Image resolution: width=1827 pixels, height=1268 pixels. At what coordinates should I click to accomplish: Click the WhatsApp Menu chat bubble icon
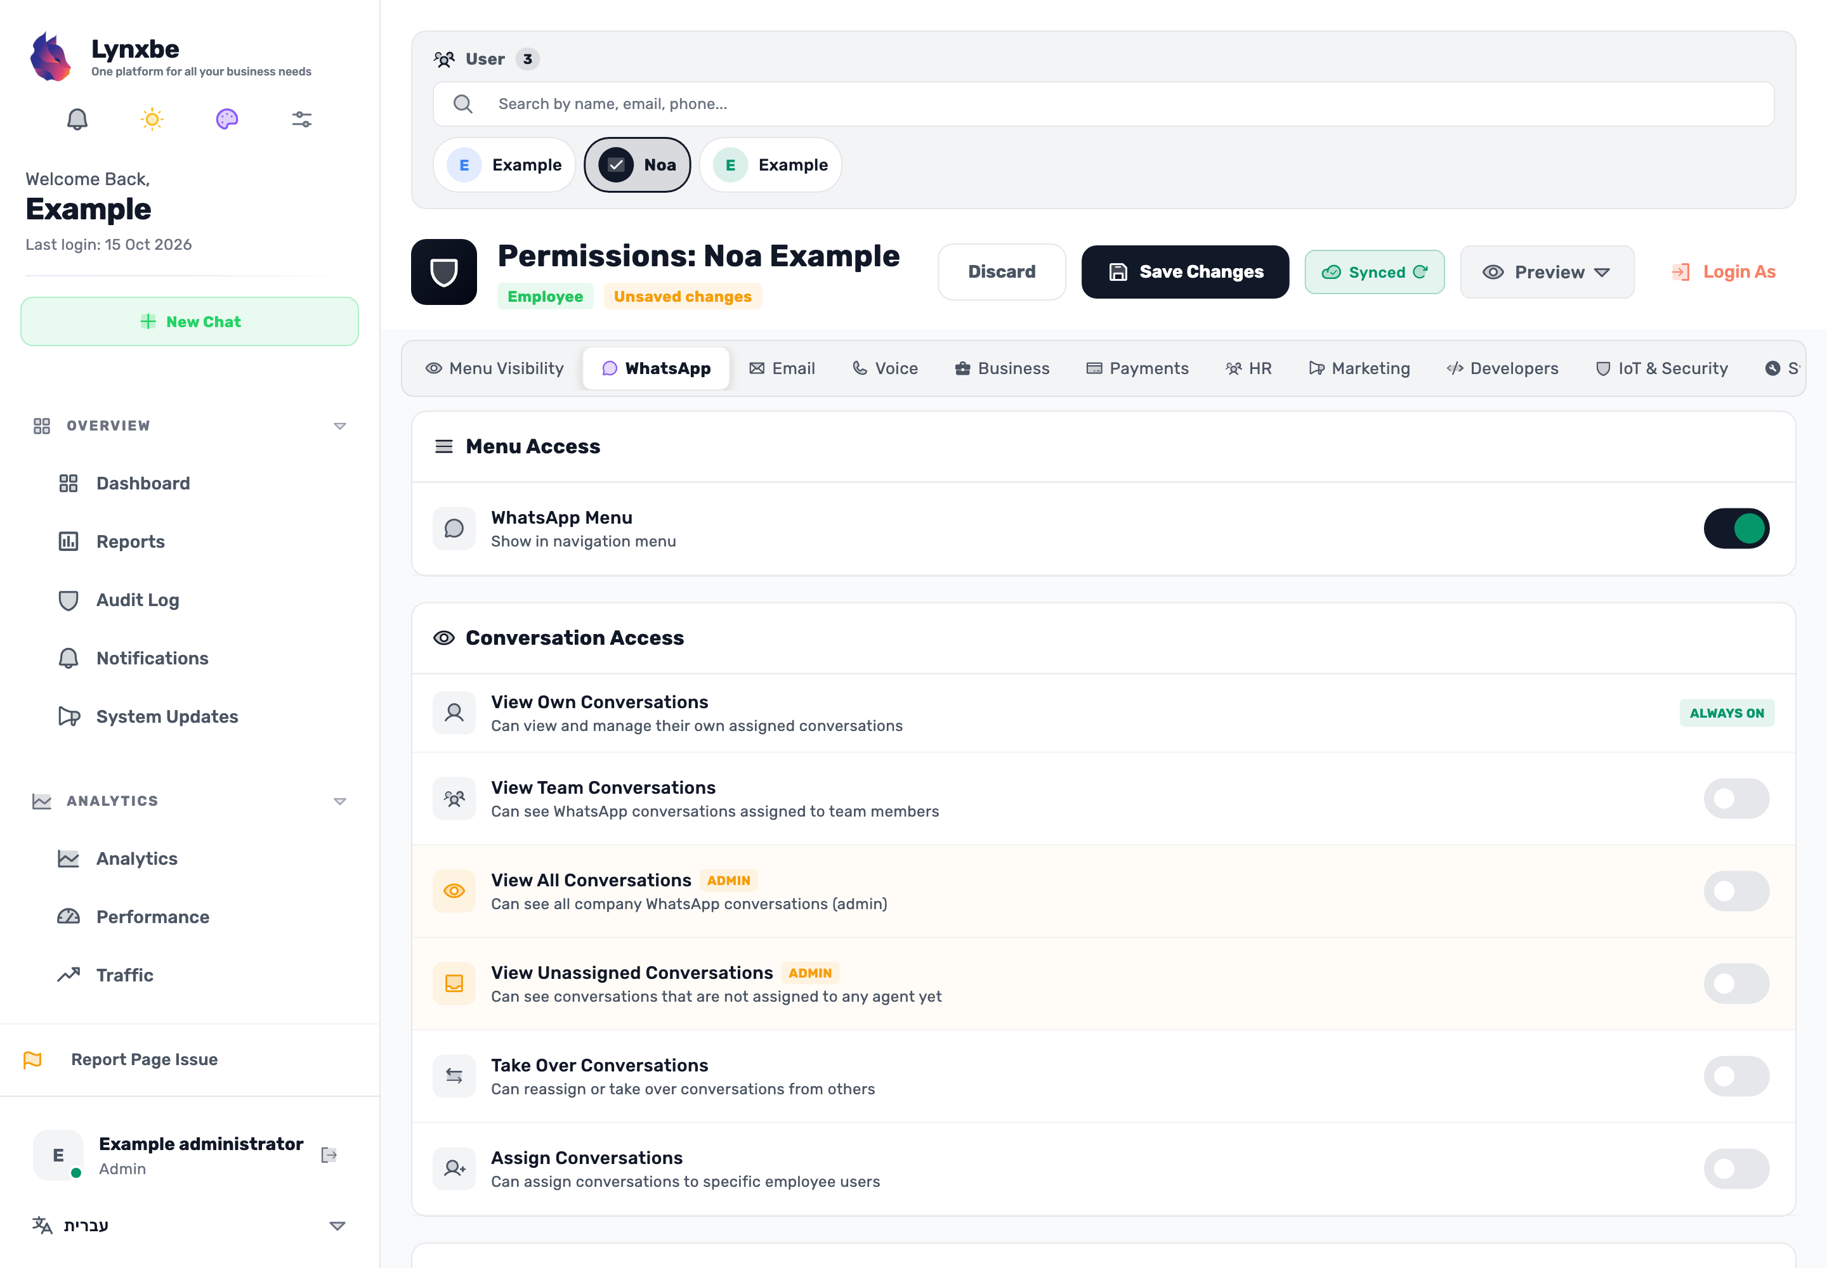(454, 528)
